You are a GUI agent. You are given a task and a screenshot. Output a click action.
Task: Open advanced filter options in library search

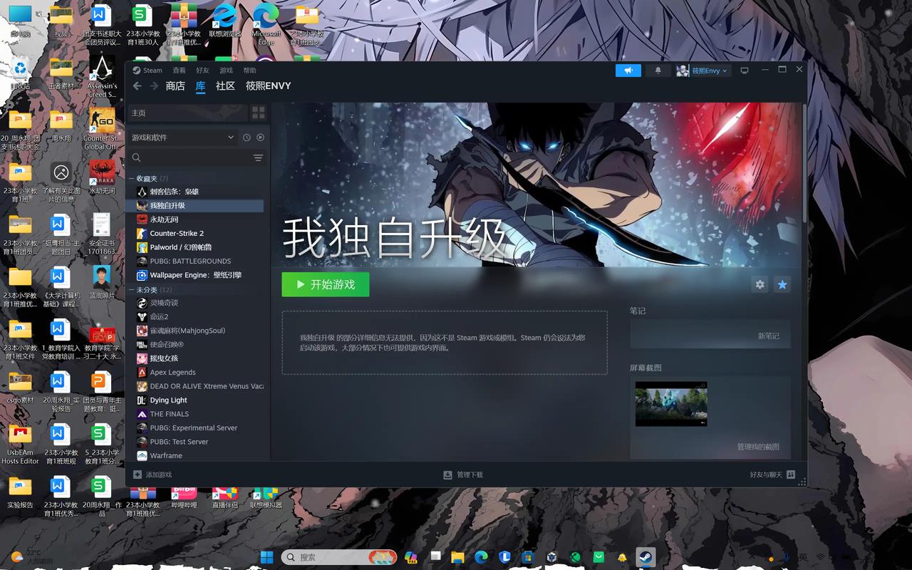[x=258, y=157]
